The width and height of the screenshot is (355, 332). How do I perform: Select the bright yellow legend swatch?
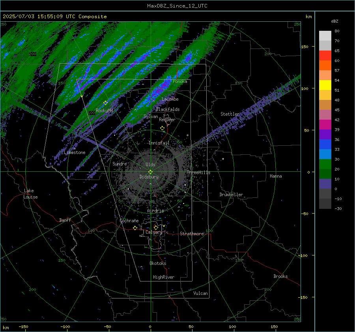pos(325,85)
